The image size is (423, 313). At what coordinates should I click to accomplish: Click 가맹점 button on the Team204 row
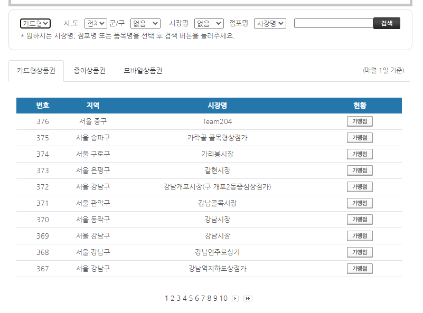coord(359,121)
